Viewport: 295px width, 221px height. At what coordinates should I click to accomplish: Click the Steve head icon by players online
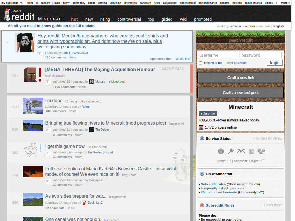(x=201, y=127)
